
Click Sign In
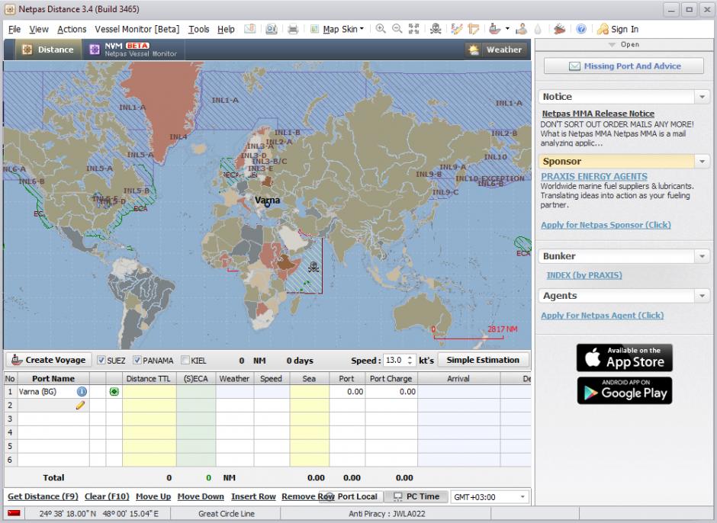[x=617, y=29]
